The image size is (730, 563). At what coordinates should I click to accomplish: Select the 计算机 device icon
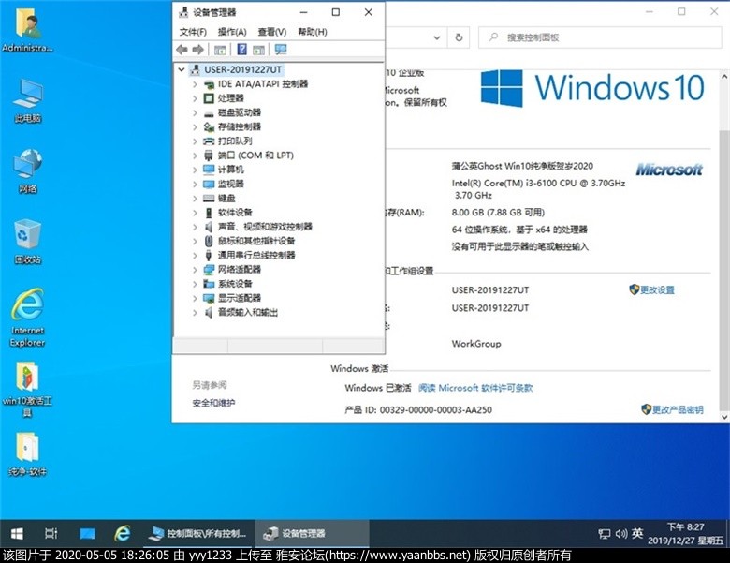tap(209, 170)
